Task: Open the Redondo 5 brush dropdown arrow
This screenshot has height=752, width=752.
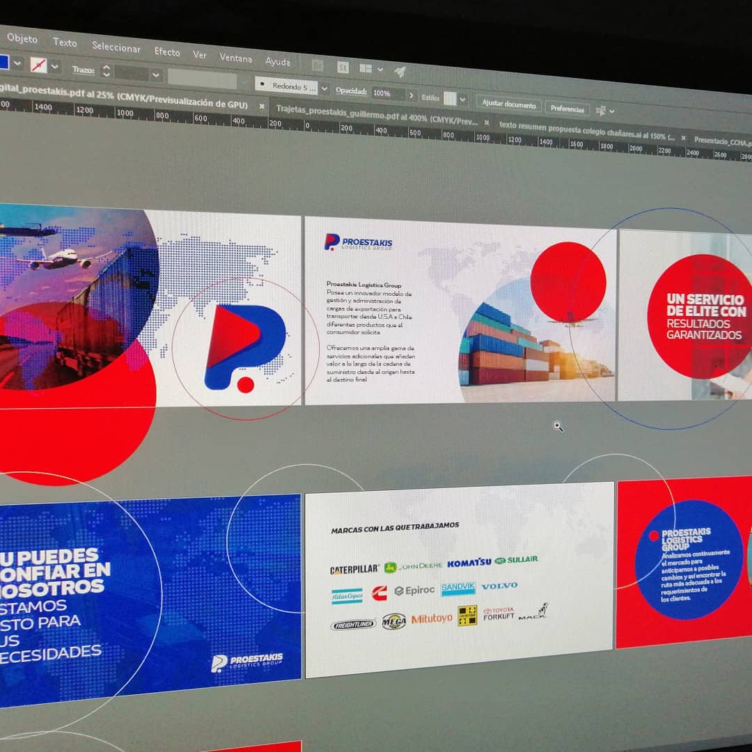Action: coord(324,88)
